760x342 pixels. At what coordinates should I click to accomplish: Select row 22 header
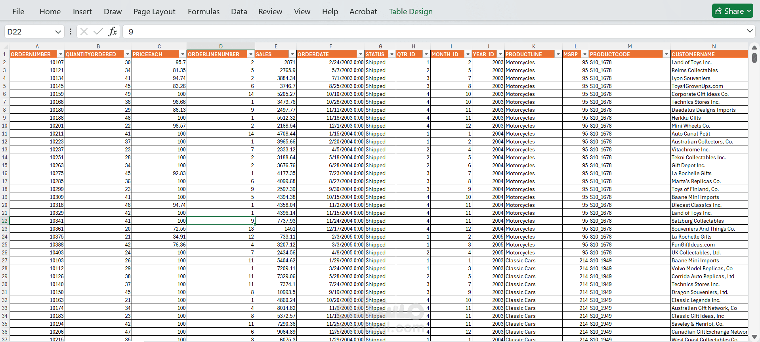click(4, 221)
